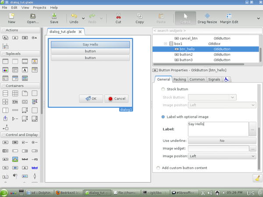263x197 pixels.
Task: Open the toolbar overflow chevron
Action: (x=259, y=18)
